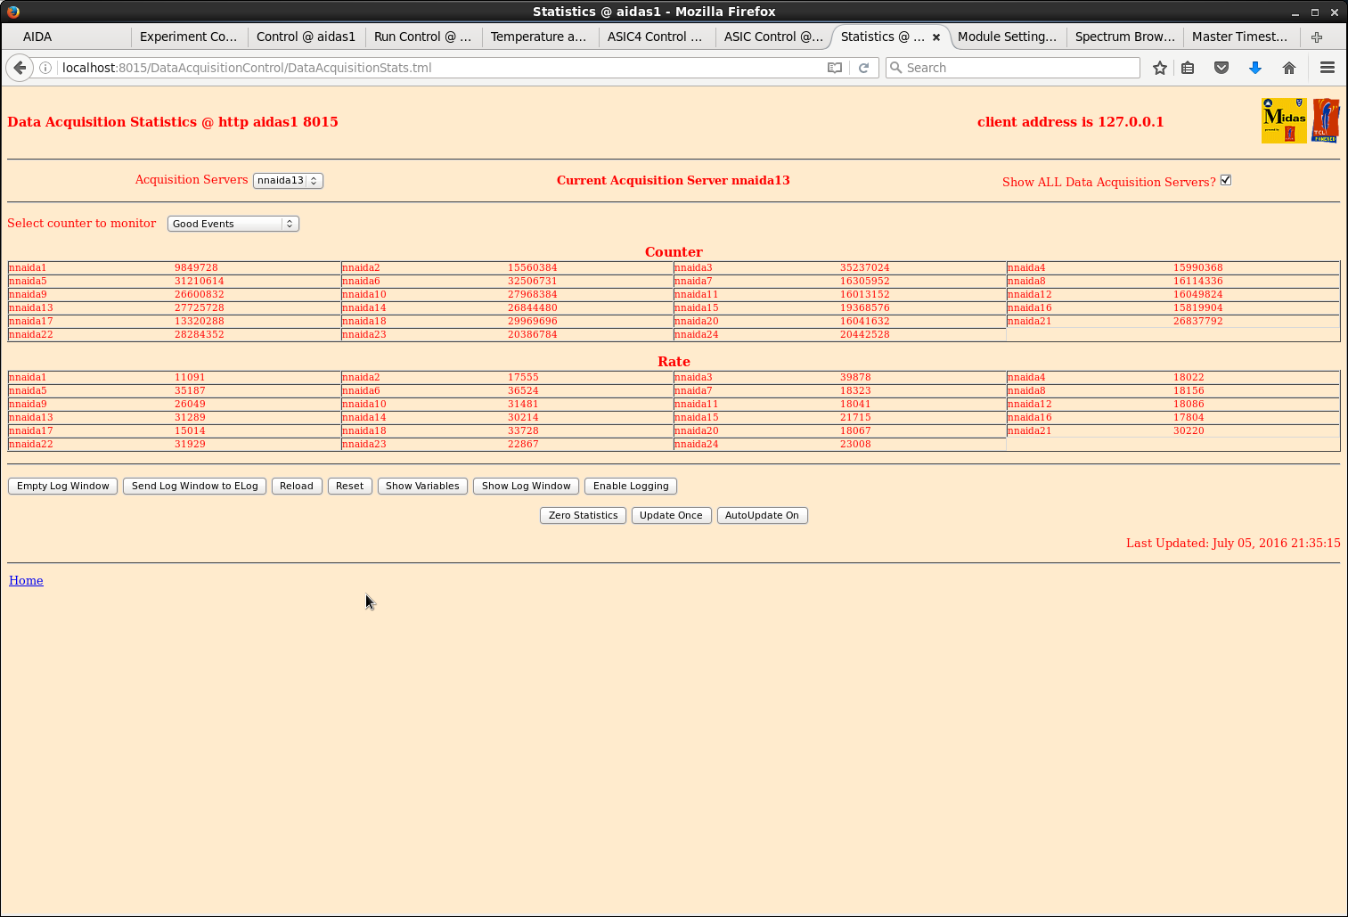Viewport: 1348px width, 917px height.
Task: Click the browser Back arrow button
Action: pyautogui.click(x=20, y=68)
